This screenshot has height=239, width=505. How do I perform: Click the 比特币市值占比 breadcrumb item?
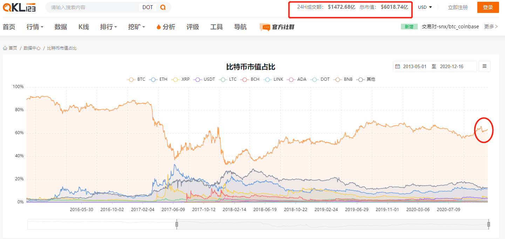pos(62,48)
